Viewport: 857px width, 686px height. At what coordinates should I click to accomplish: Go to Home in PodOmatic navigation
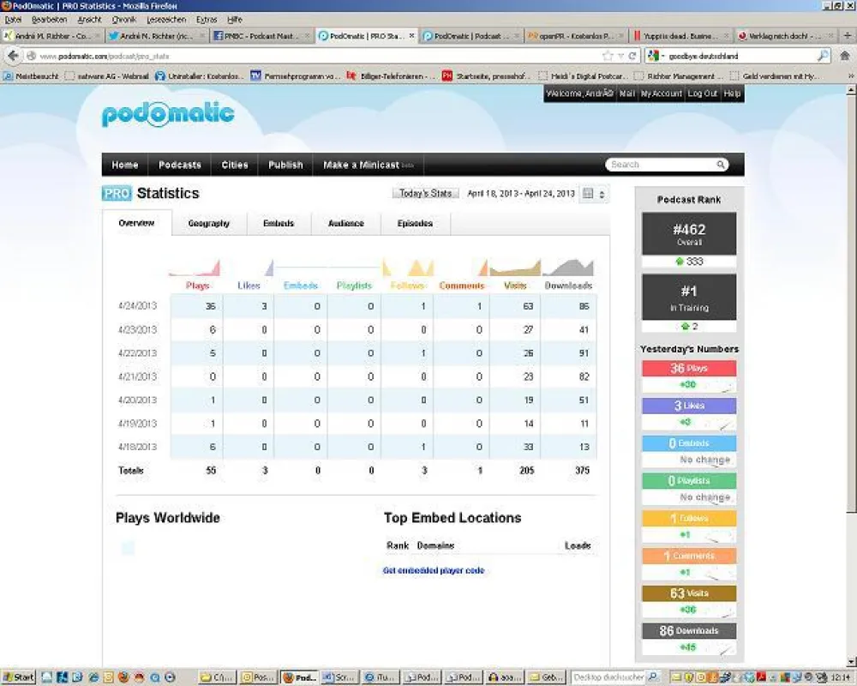click(125, 165)
